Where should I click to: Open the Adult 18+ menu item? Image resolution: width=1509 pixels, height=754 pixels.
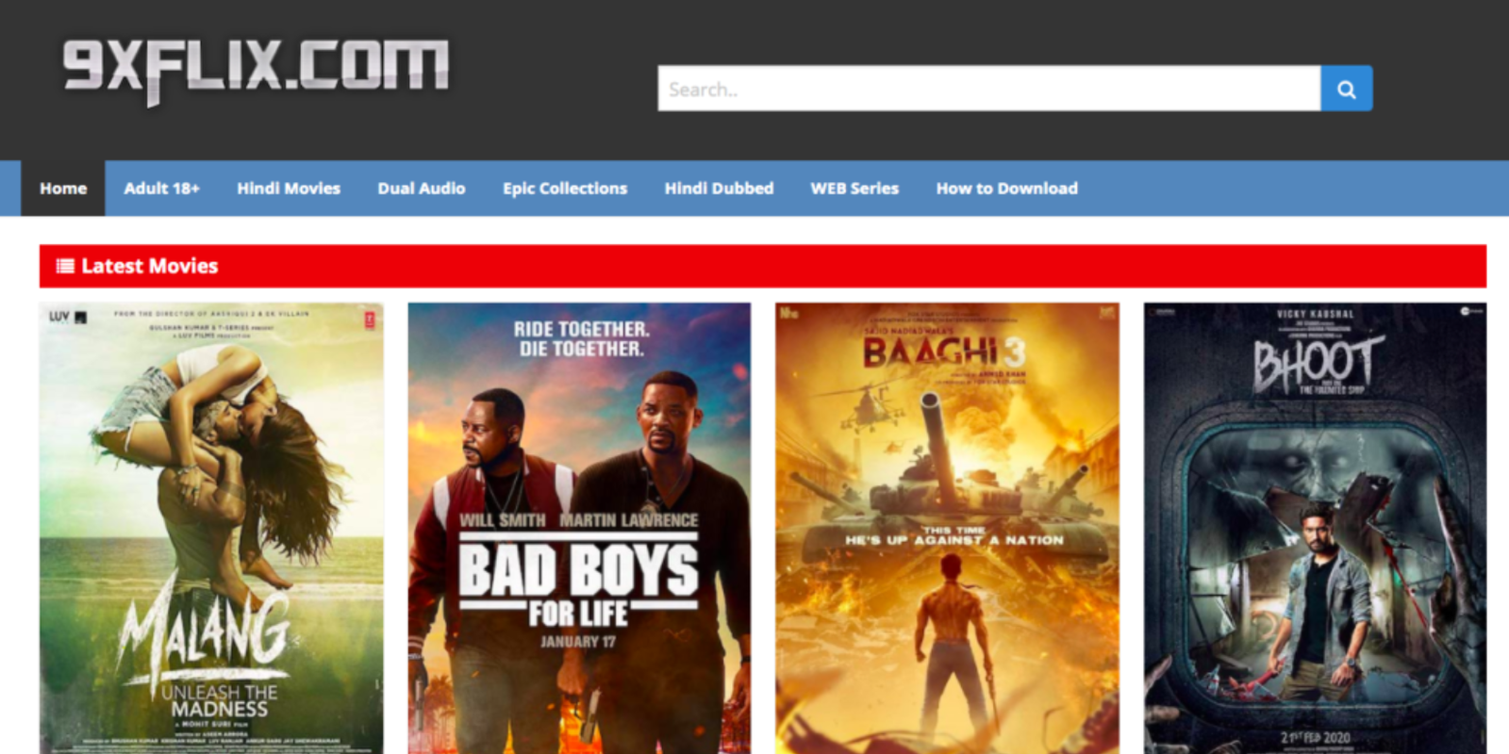(161, 188)
